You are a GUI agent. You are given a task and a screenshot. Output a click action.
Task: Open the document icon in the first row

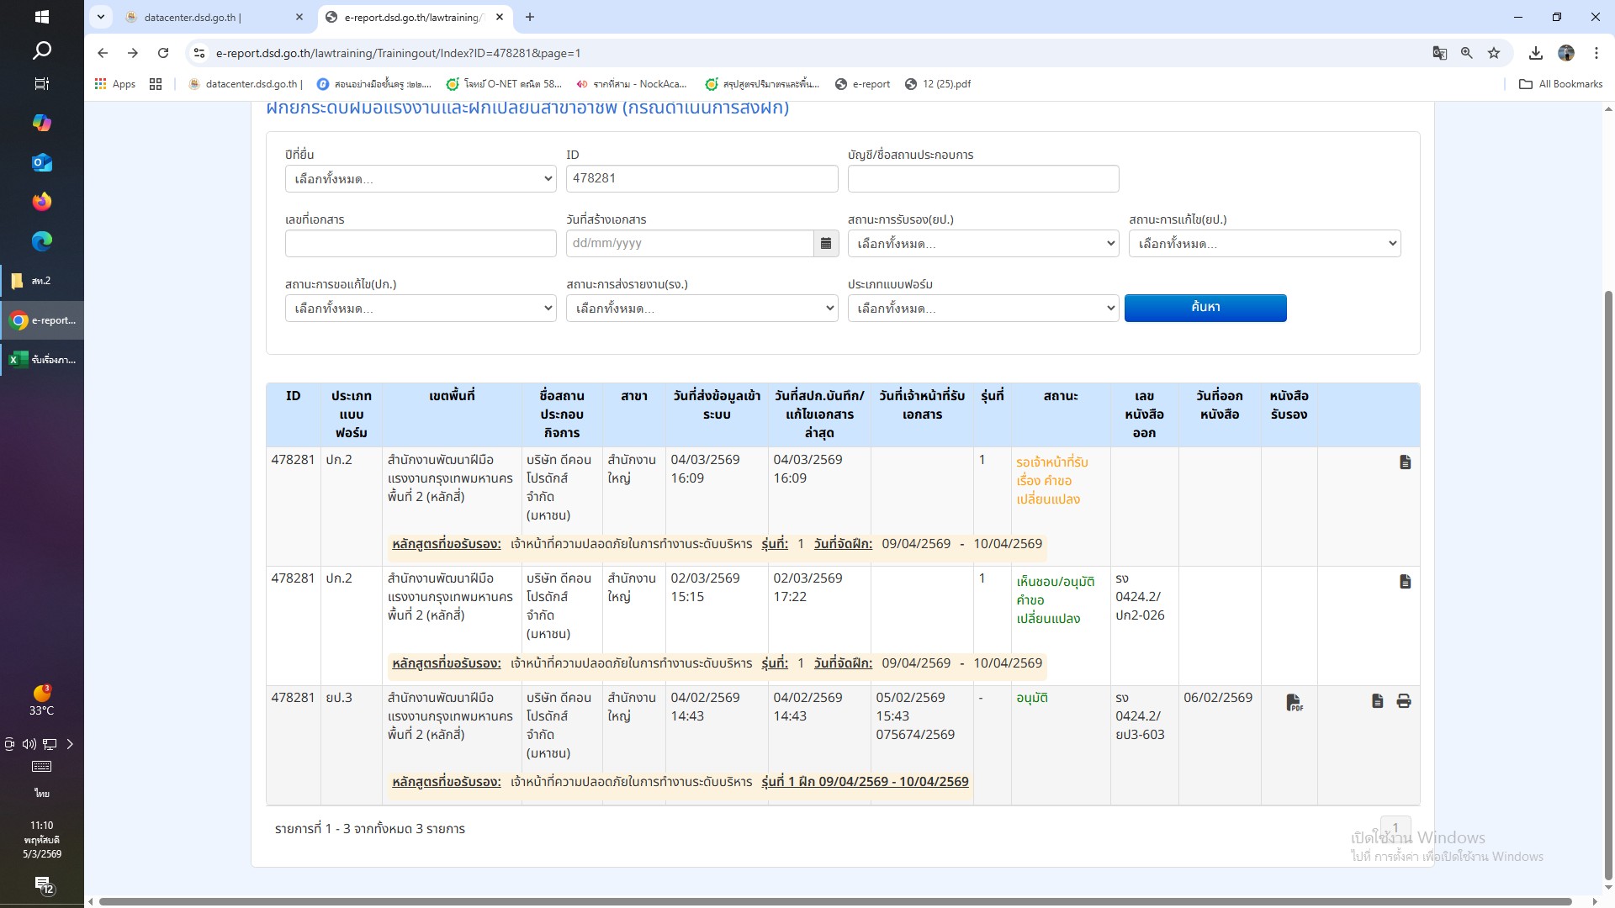tap(1405, 462)
